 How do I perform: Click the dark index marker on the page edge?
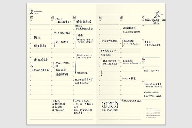point(164,20)
